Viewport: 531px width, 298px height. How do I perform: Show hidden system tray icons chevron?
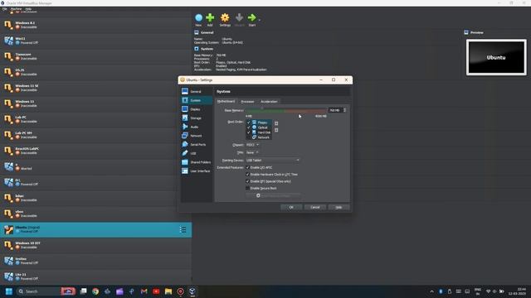point(431,291)
